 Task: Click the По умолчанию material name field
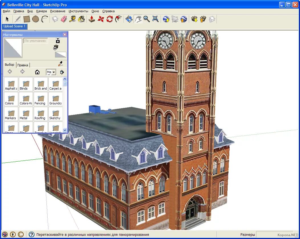36,41
